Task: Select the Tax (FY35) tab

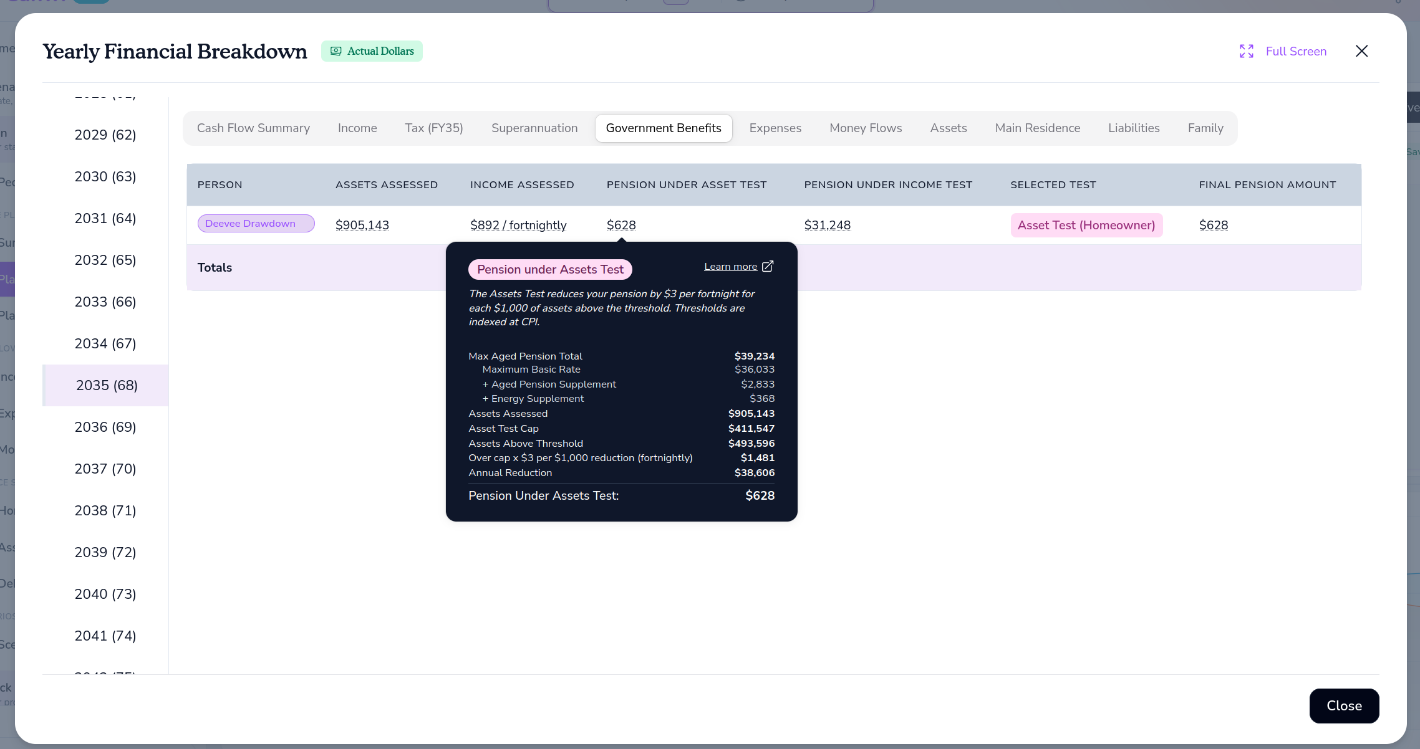Action: click(434, 128)
